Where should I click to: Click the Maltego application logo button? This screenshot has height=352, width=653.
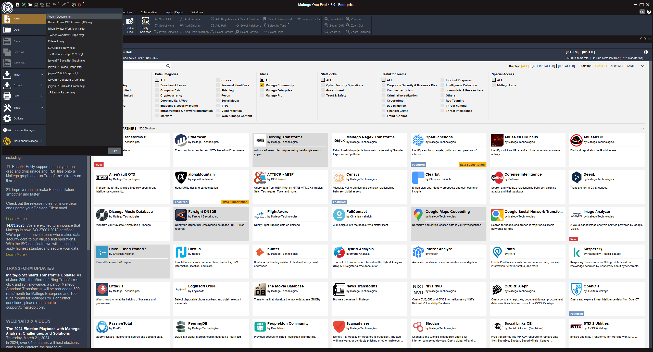[7, 7]
